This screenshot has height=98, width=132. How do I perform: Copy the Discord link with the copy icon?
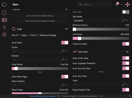58,96
